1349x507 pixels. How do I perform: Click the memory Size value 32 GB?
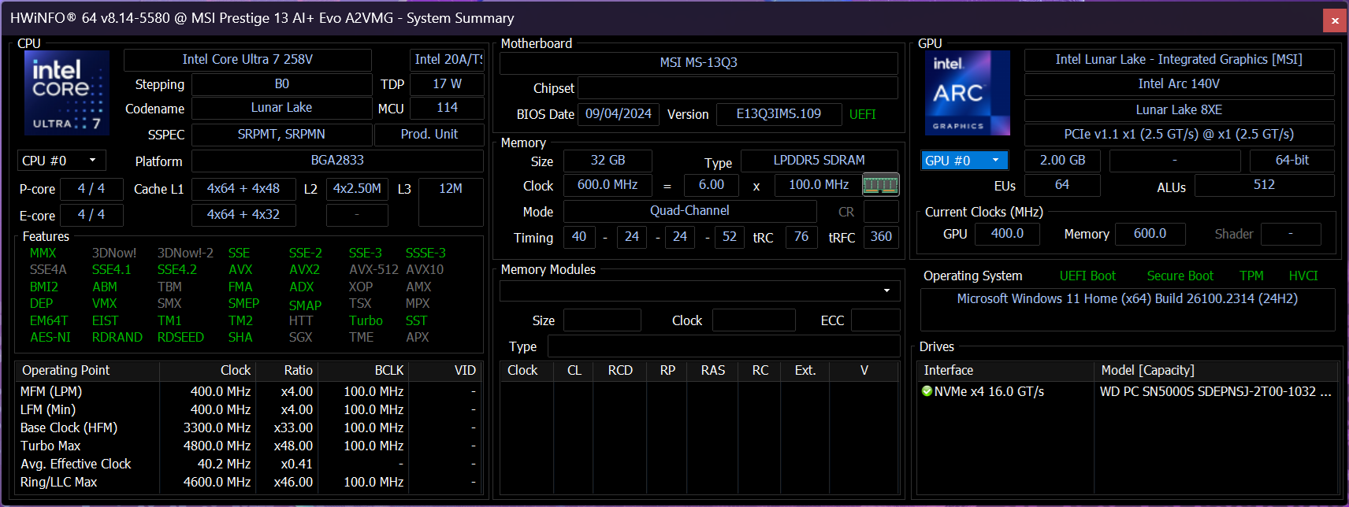(608, 161)
